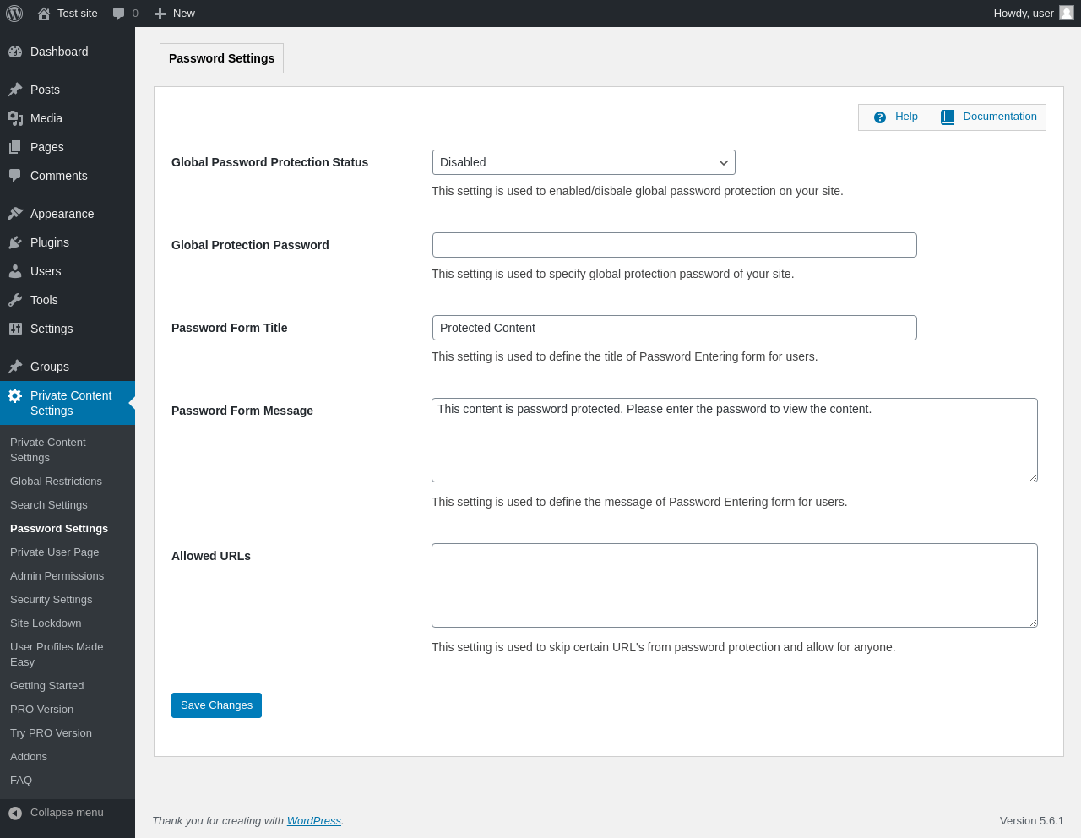Click the plus icon next to New

(160, 14)
